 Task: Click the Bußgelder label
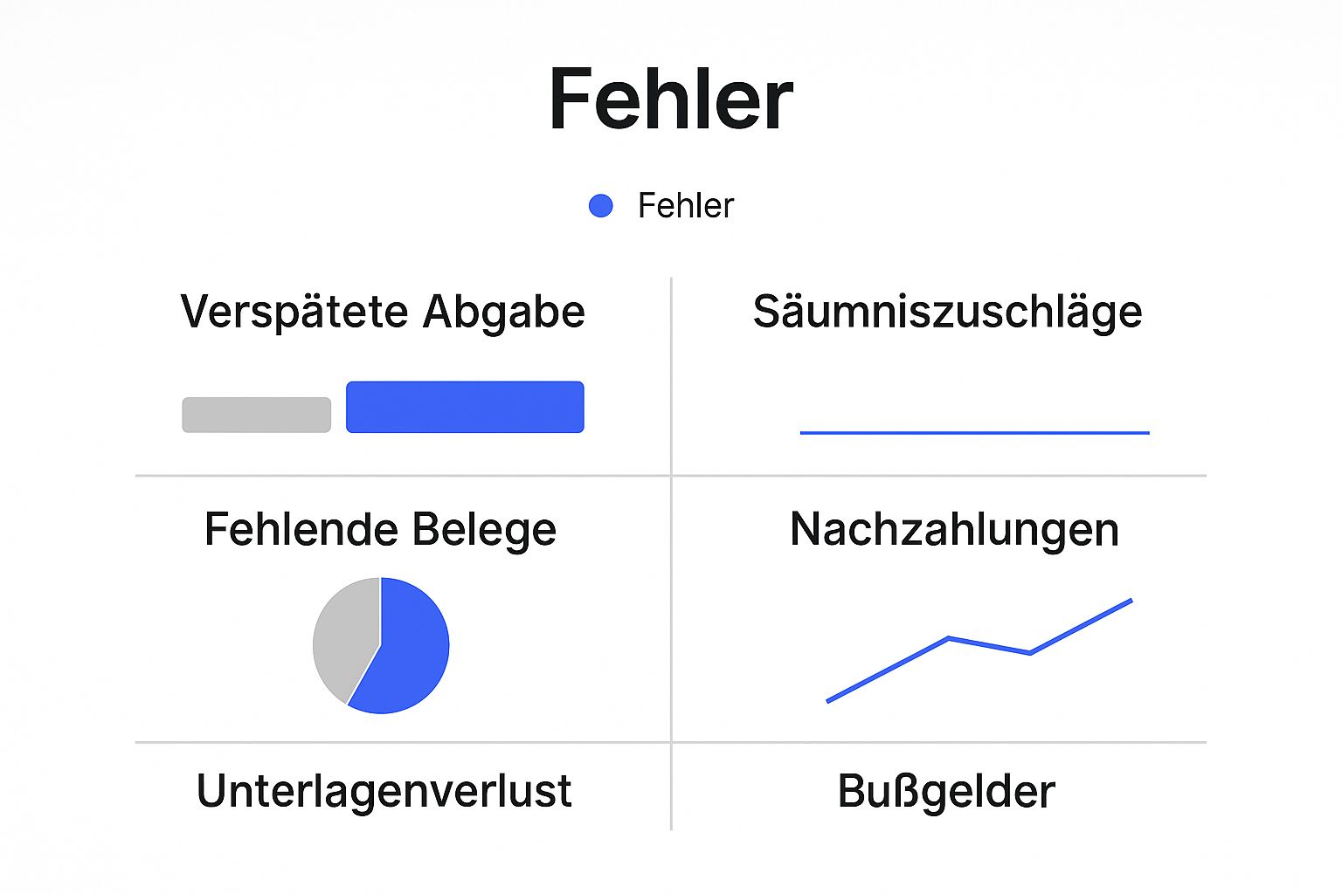click(x=946, y=791)
